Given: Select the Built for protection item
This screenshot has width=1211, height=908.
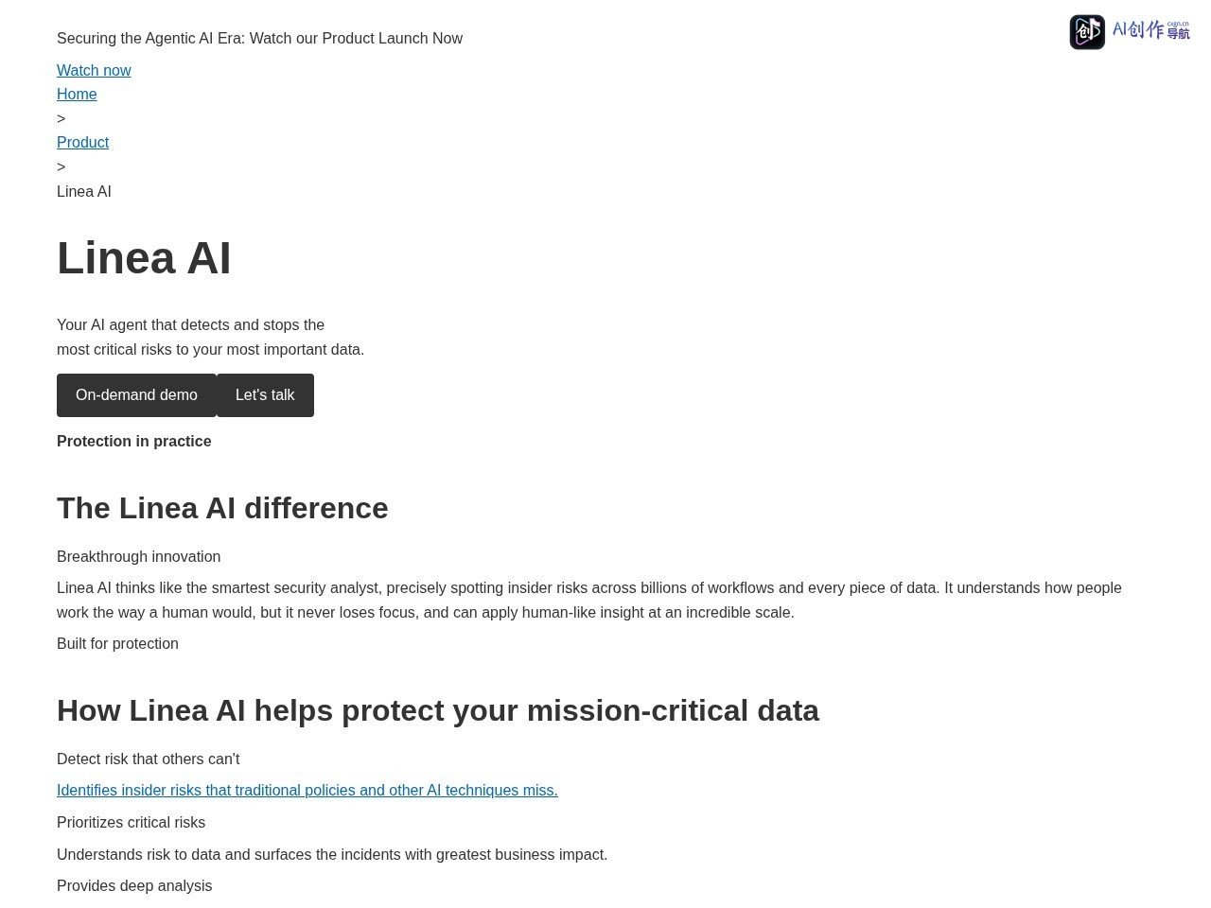Looking at the screenshot, I should click(x=117, y=643).
